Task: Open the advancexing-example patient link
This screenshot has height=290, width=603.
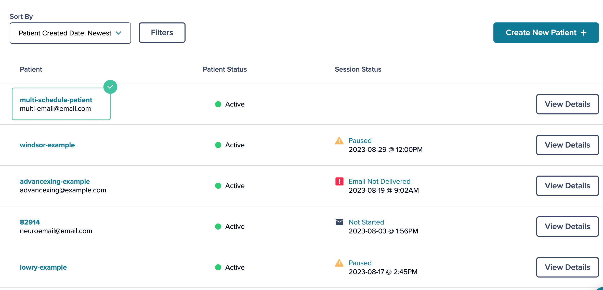Action: (x=55, y=181)
